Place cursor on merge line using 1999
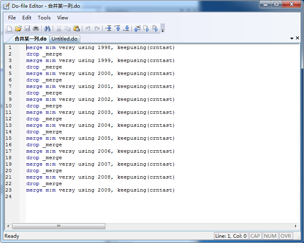 pyautogui.click(x=101, y=60)
